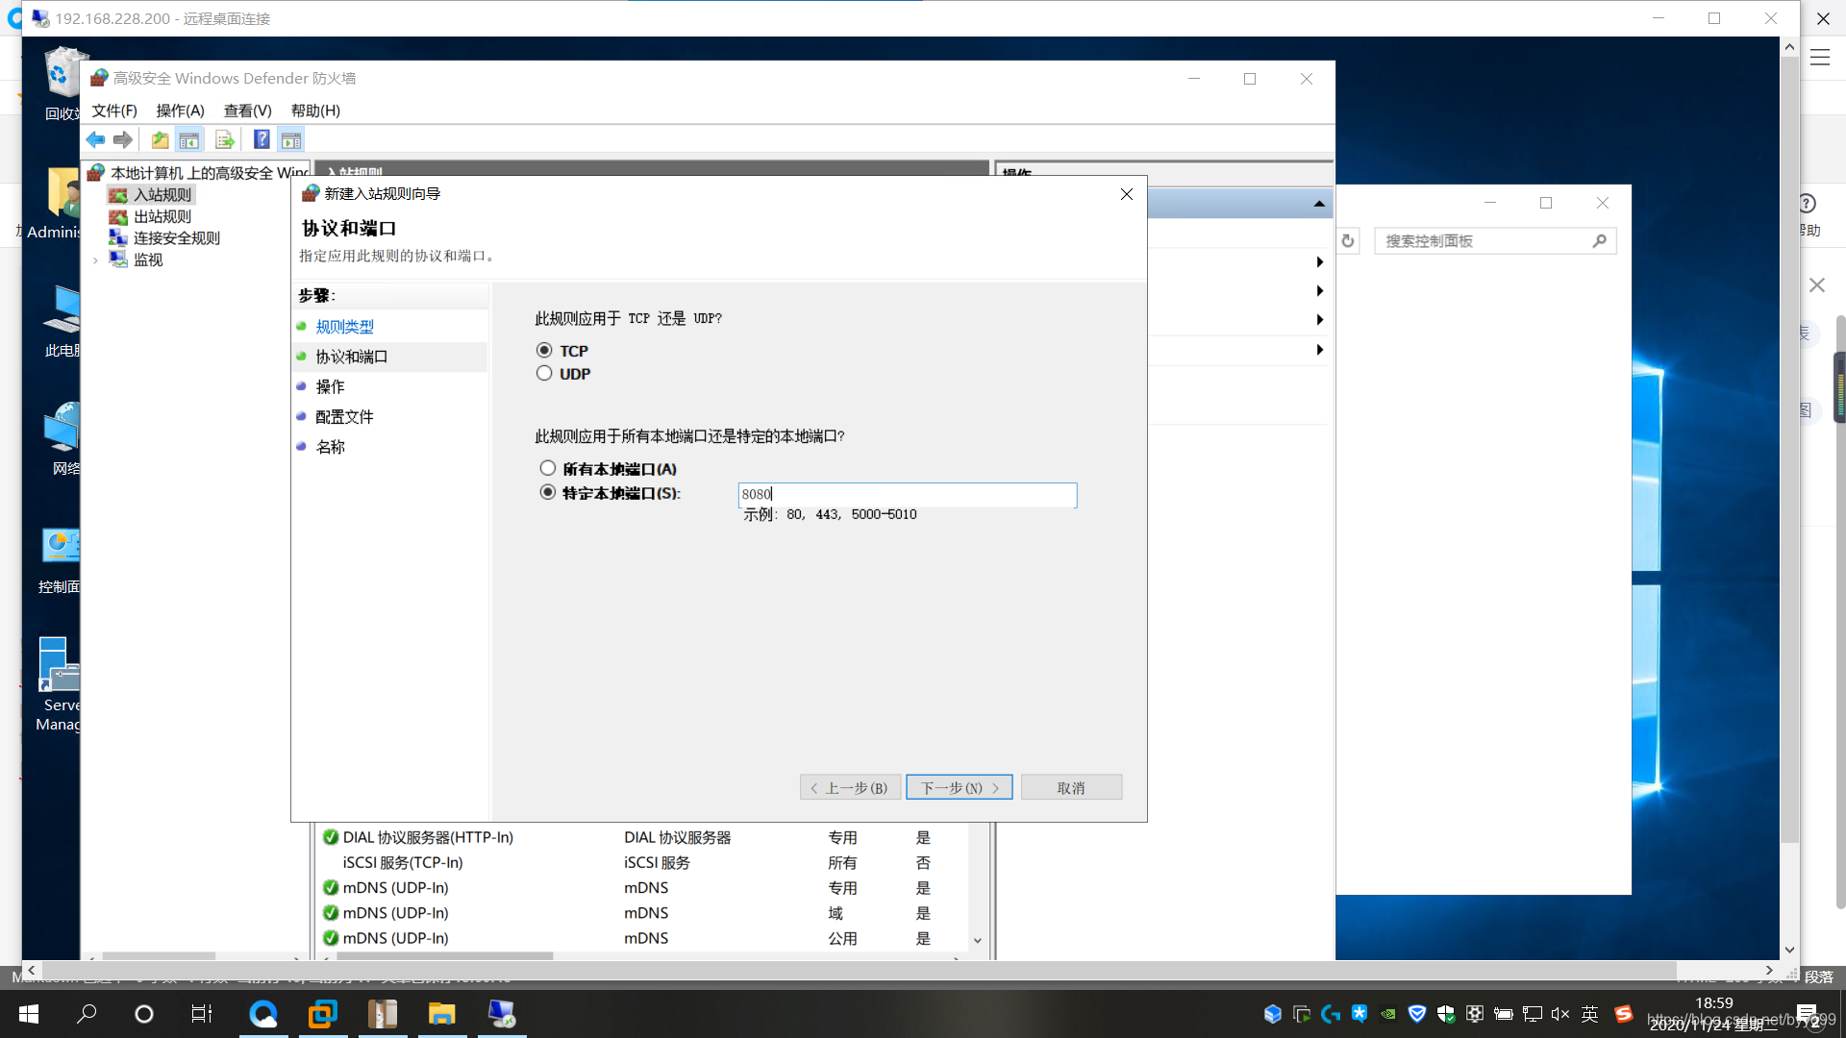Click the Remote Desktop taskbar icon
The image size is (1846, 1038).
coord(502,1014)
